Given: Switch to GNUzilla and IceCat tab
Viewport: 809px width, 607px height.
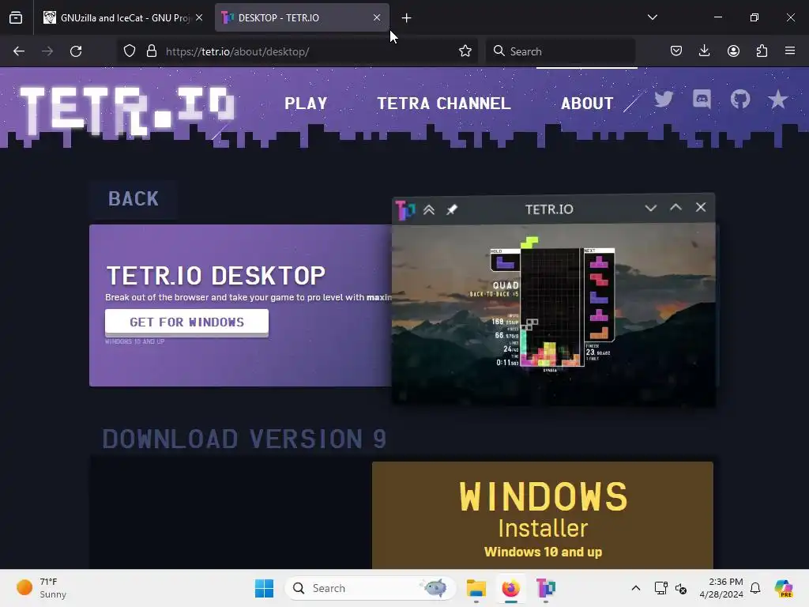Looking at the screenshot, I should [x=123, y=17].
